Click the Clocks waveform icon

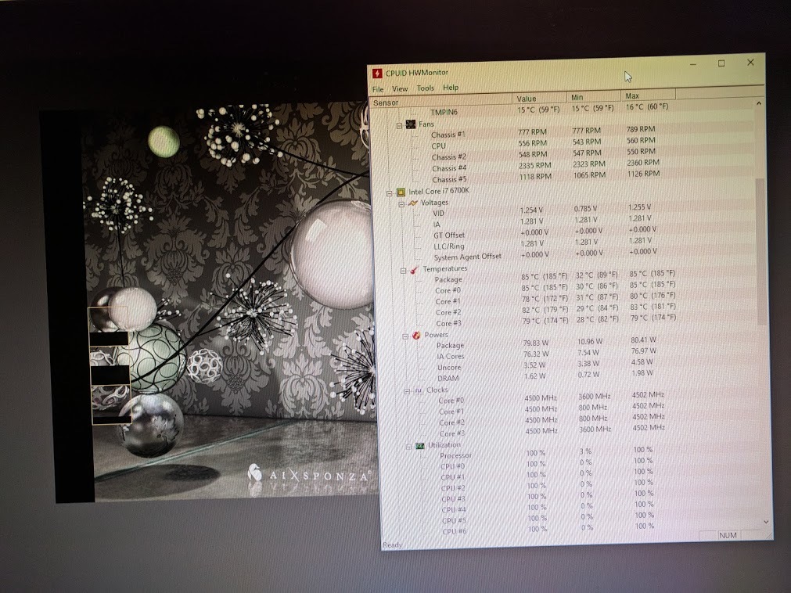pos(419,390)
